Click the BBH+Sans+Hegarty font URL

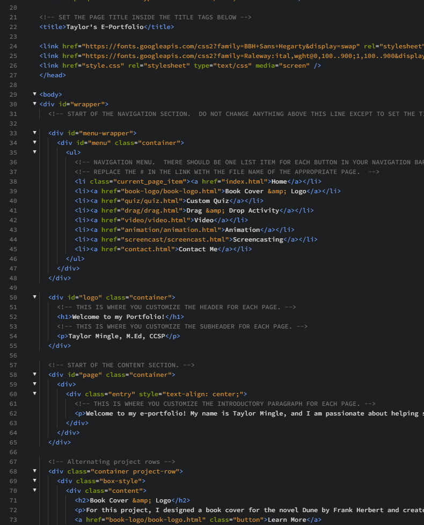221,46
